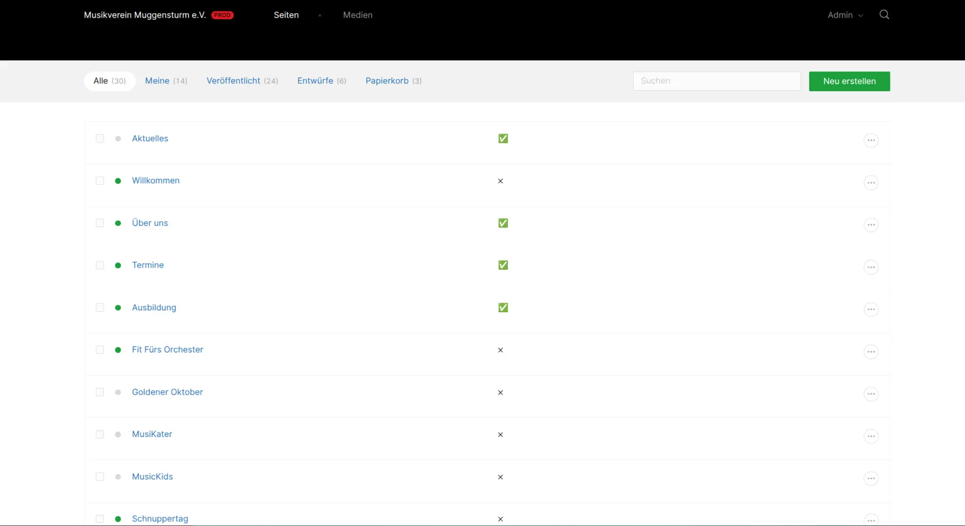The height and width of the screenshot is (526, 965).
Task: Click the green checkmark icon for Über uns
Action: click(x=503, y=223)
